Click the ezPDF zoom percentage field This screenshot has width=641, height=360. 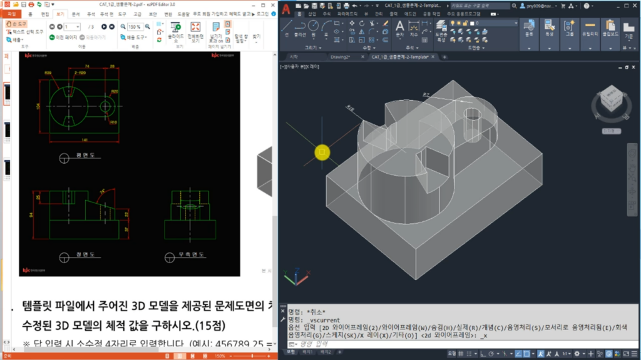(x=134, y=27)
